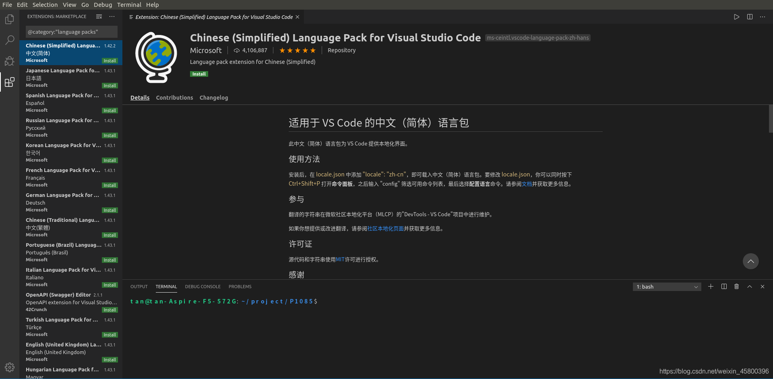Image resolution: width=773 pixels, height=379 pixels.
Task: Select the TERMINAL panel tab
Action: pyautogui.click(x=166, y=287)
